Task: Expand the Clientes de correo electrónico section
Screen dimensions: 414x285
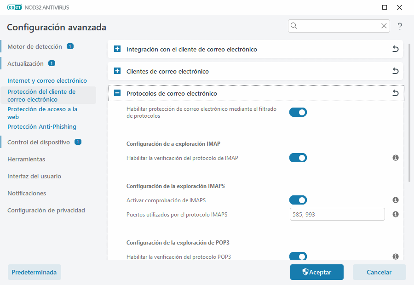Action: click(117, 71)
